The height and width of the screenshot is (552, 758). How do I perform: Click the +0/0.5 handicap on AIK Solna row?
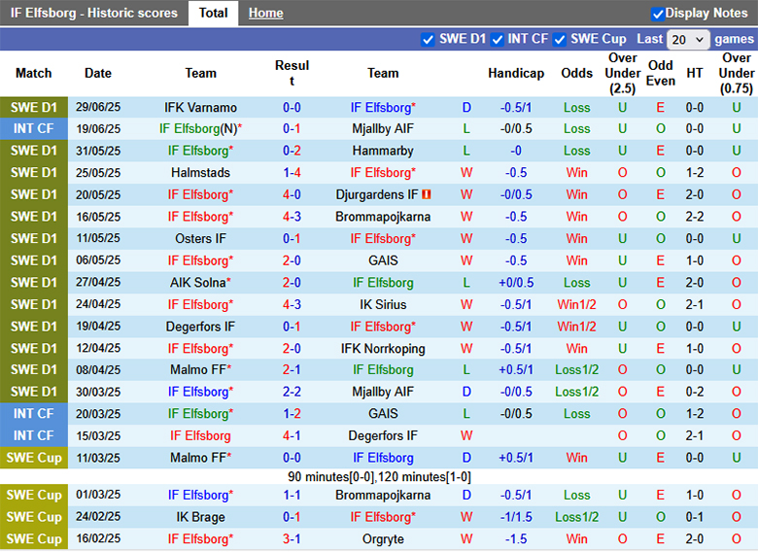pyautogui.click(x=516, y=282)
